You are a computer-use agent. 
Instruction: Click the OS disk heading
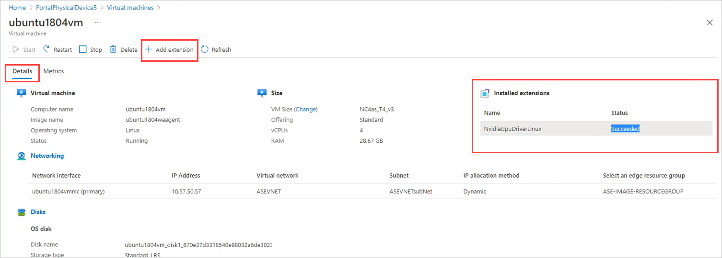click(x=41, y=229)
